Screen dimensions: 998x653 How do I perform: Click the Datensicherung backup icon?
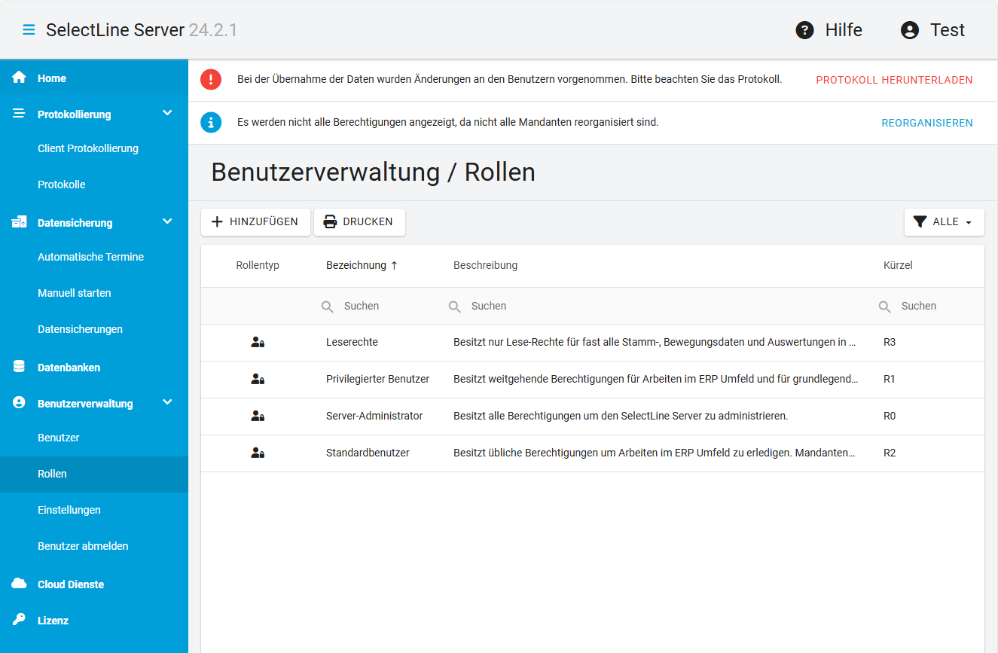20,222
